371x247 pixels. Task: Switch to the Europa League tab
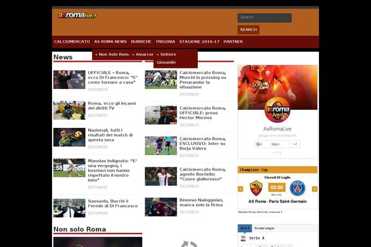point(264,228)
